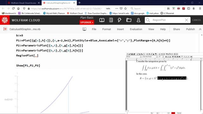The width and height of the screenshot is (203, 114).
Task: Open the LC Blazernet bookmark
Action: point(167,13)
